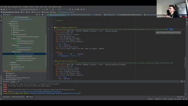The width and height of the screenshot is (188, 106).
Task: Click the automatizacion-nolw-sp breadcrumb
Action: coord(10,12)
